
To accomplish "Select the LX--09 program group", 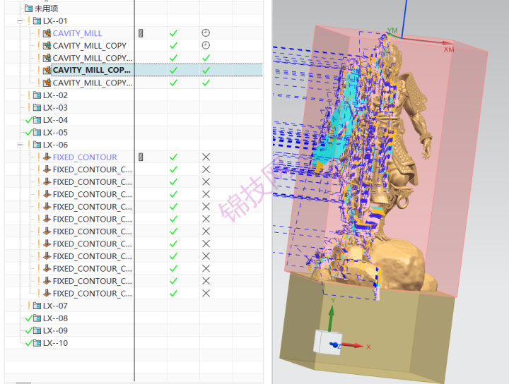I will point(55,330).
